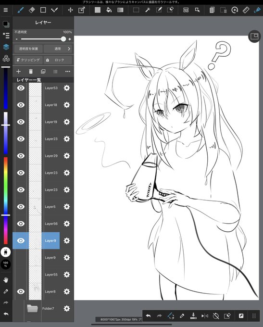263x327 pixels.
Task: Select the square Shape tool
Action: pos(43,10)
